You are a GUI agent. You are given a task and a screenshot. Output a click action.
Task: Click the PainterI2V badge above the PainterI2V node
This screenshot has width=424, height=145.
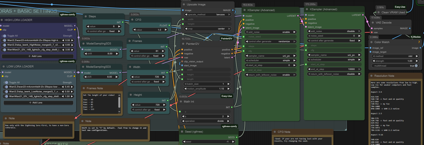coord(227,39)
